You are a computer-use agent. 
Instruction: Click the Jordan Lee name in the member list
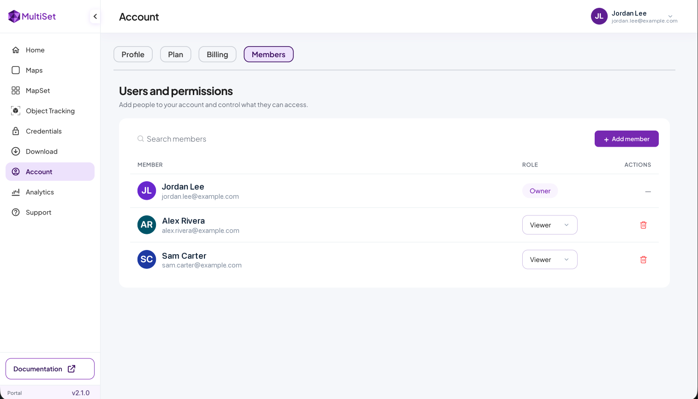183,187
